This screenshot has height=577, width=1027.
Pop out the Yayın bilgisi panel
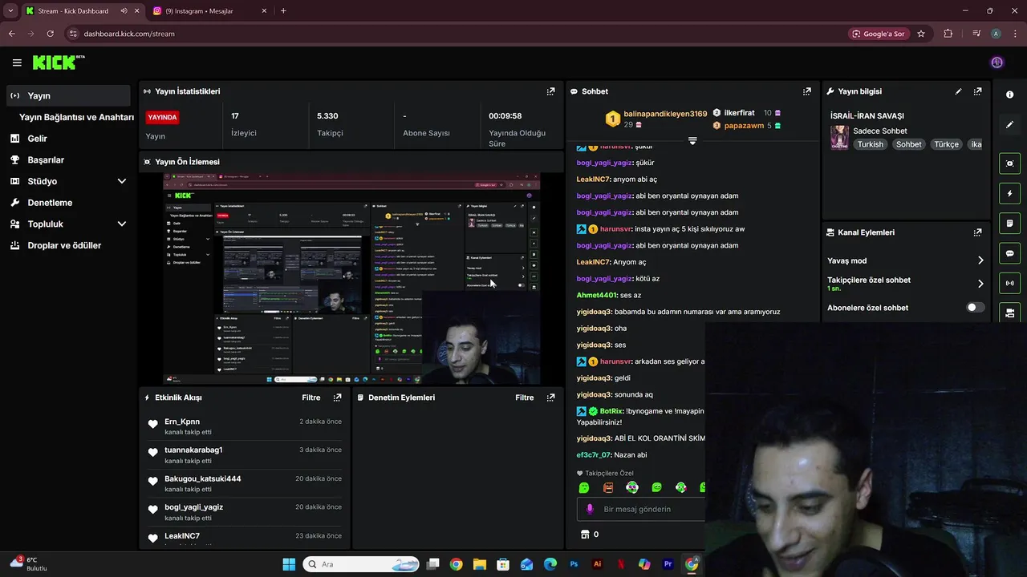tap(977, 91)
